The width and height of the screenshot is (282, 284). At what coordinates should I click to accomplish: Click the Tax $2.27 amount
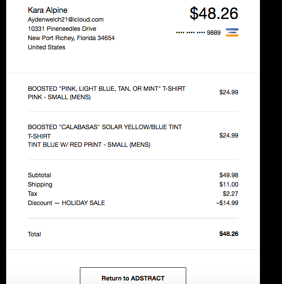tap(230, 194)
